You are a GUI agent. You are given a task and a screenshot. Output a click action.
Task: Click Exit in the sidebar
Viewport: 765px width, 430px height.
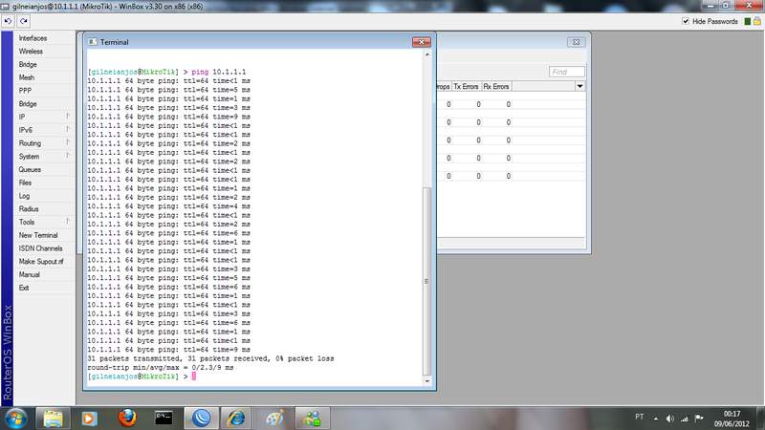coord(24,288)
